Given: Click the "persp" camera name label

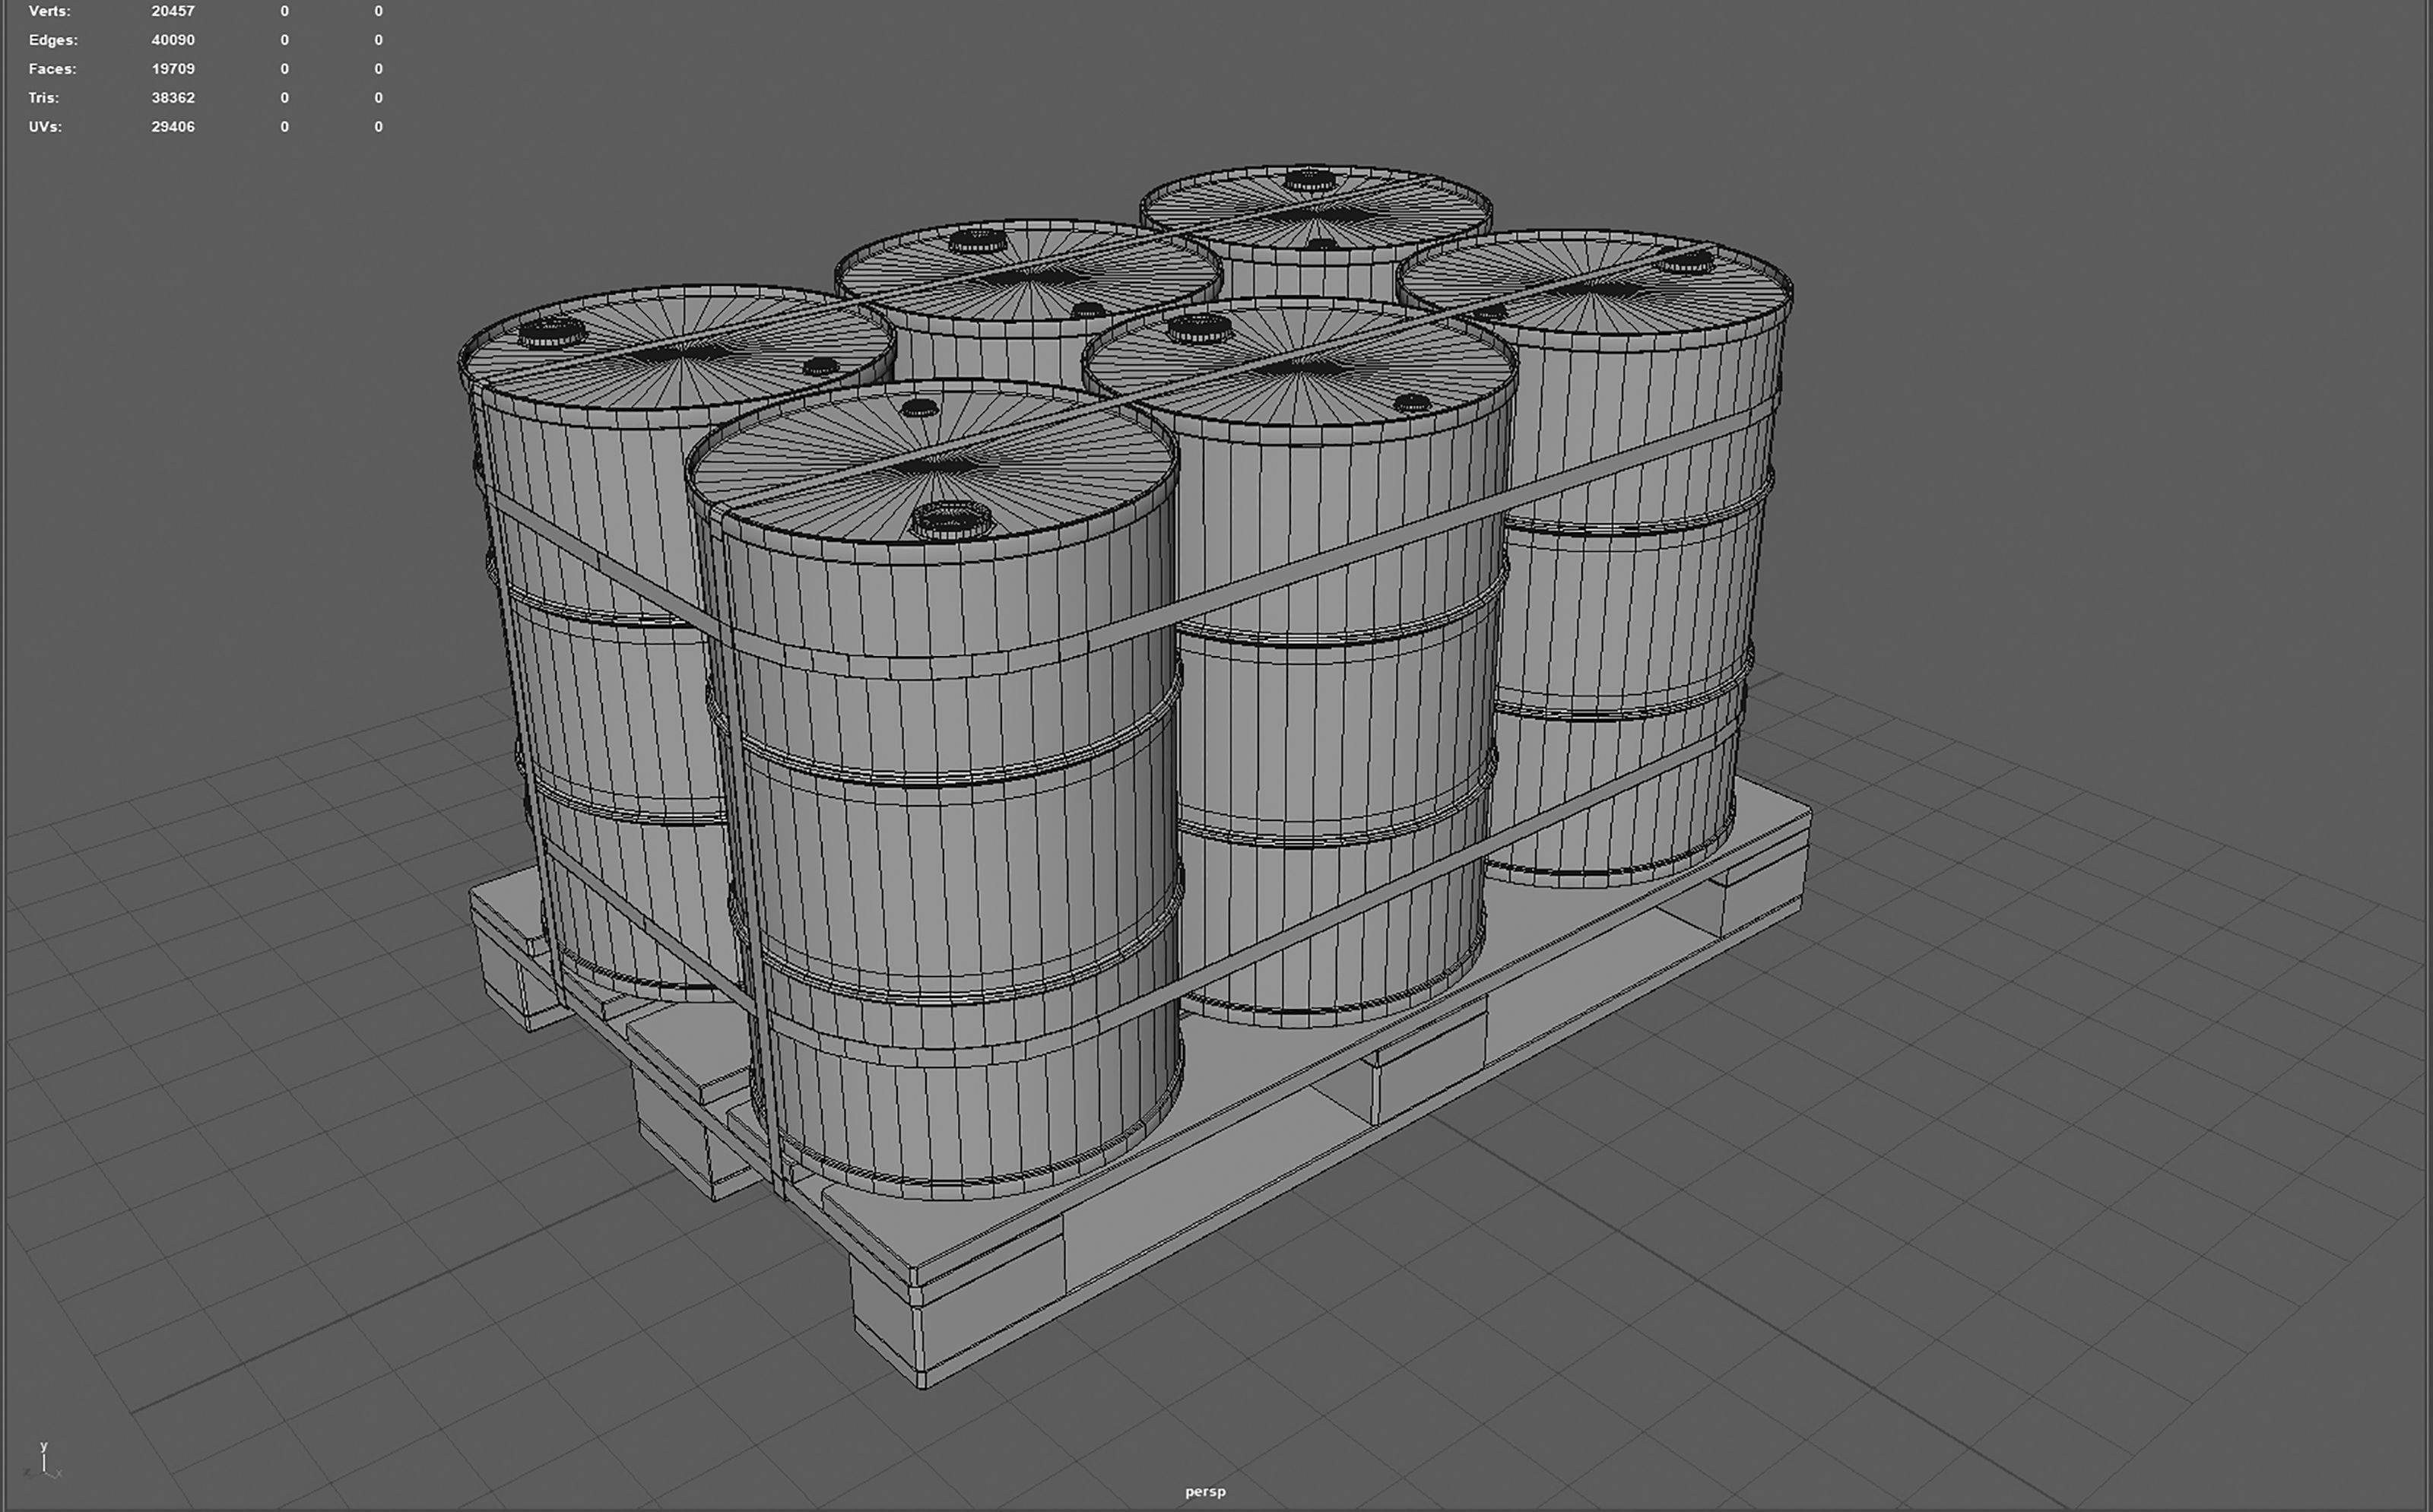Looking at the screenshot, I should [x=1205, y=1491].
